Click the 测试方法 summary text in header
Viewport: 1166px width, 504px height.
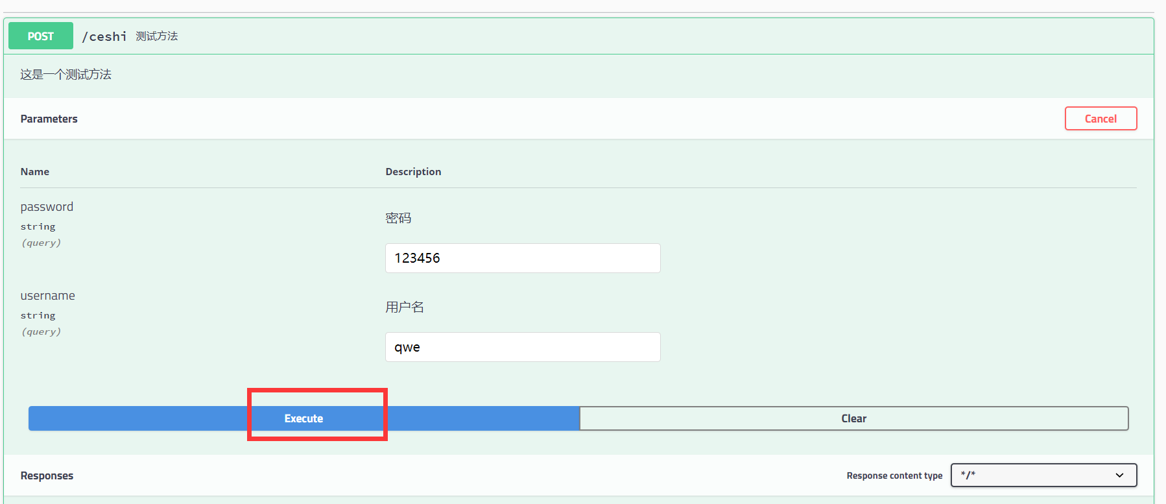click(156, 36)
